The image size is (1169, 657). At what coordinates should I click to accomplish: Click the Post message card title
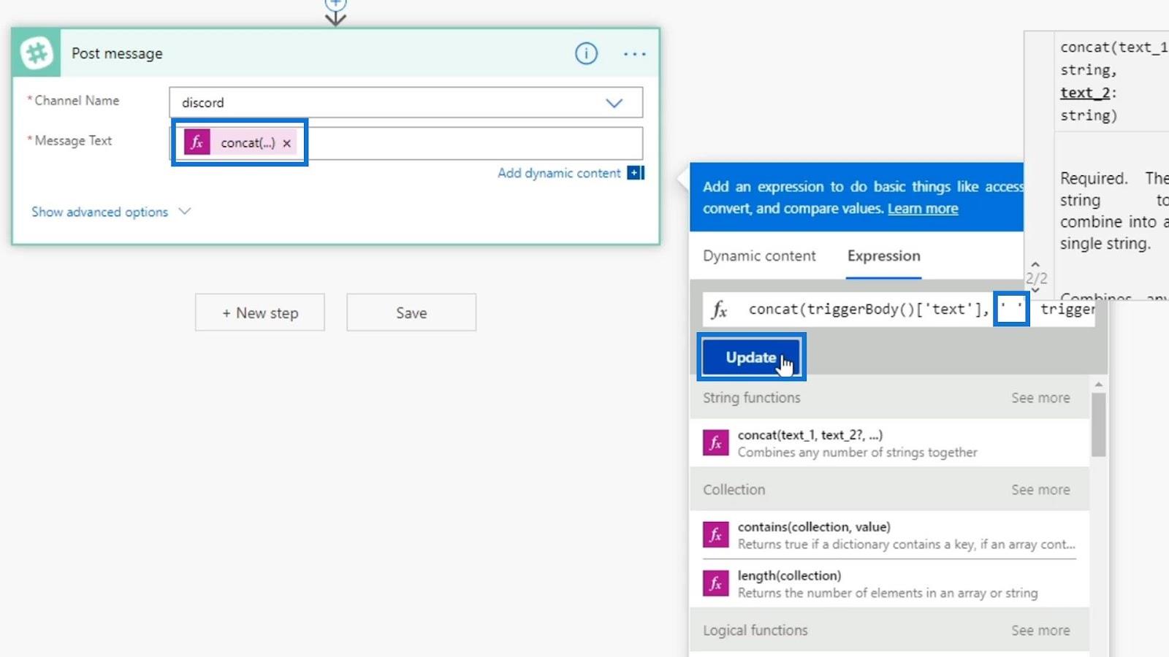[x=117, y=53]
